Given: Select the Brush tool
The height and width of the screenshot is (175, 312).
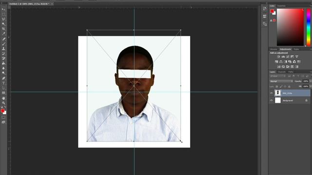Looking at the screenshot, I should pos(3,44).
